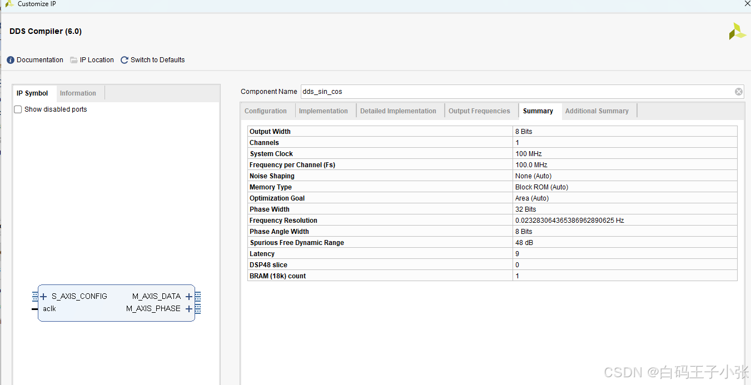Select the Summary tab
This screenshot has height=385, width=751.
coord(538,111)
